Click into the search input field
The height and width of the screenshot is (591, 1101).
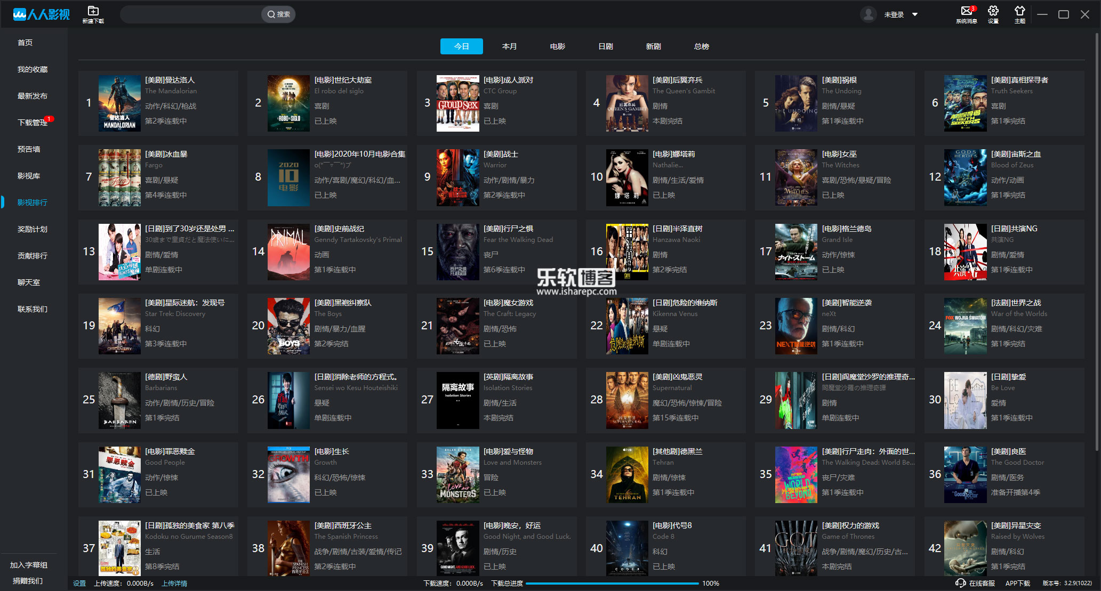[191, 14]
